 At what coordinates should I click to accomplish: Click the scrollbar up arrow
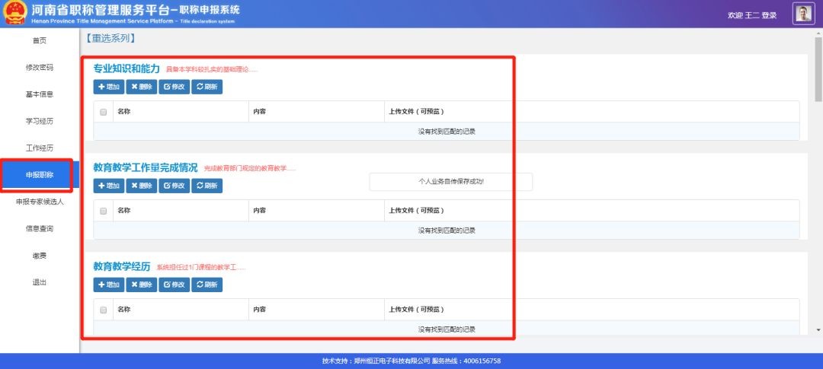pyautogui.click(x=818, y=33)
